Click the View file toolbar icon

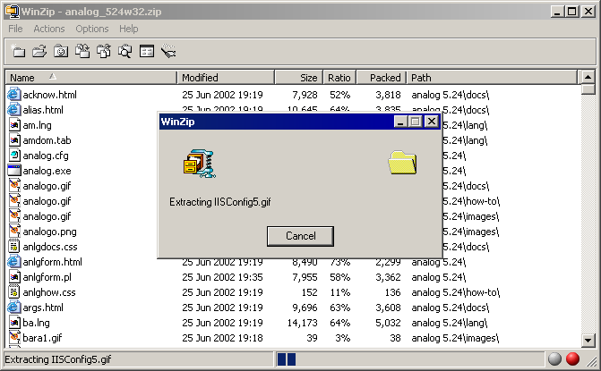pos(125,52)
